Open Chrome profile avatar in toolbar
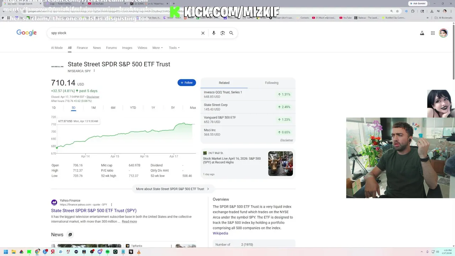 444,11
